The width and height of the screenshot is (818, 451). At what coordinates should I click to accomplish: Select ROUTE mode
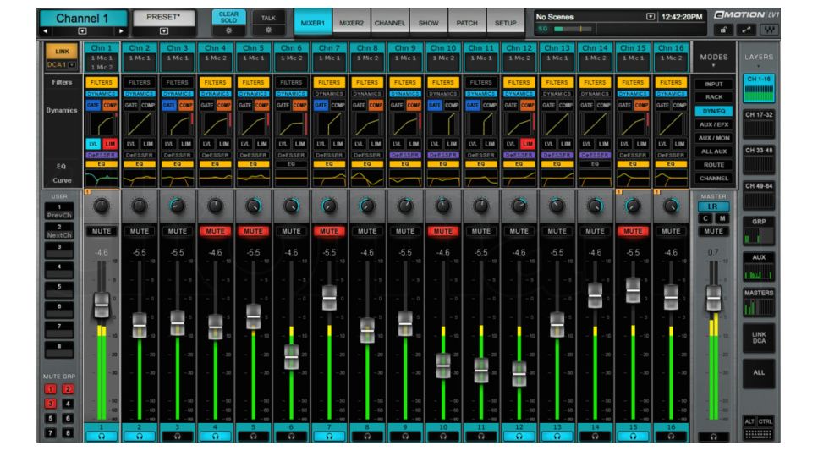[714, 164]
